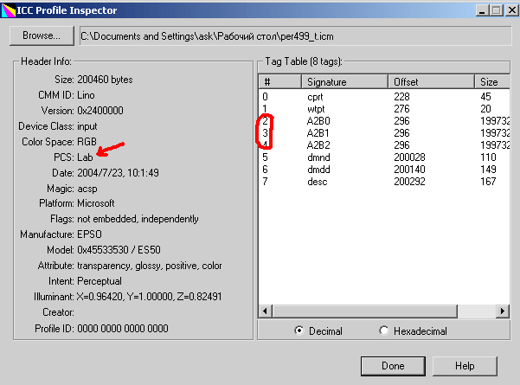The height and width of the screenshot is (385, 520).
Task: Close the ICC Profile Inspector window
Action: (511, 10)
